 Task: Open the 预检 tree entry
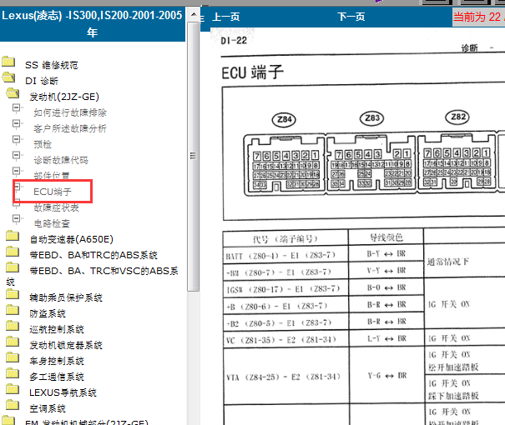(x=43, y=144)
